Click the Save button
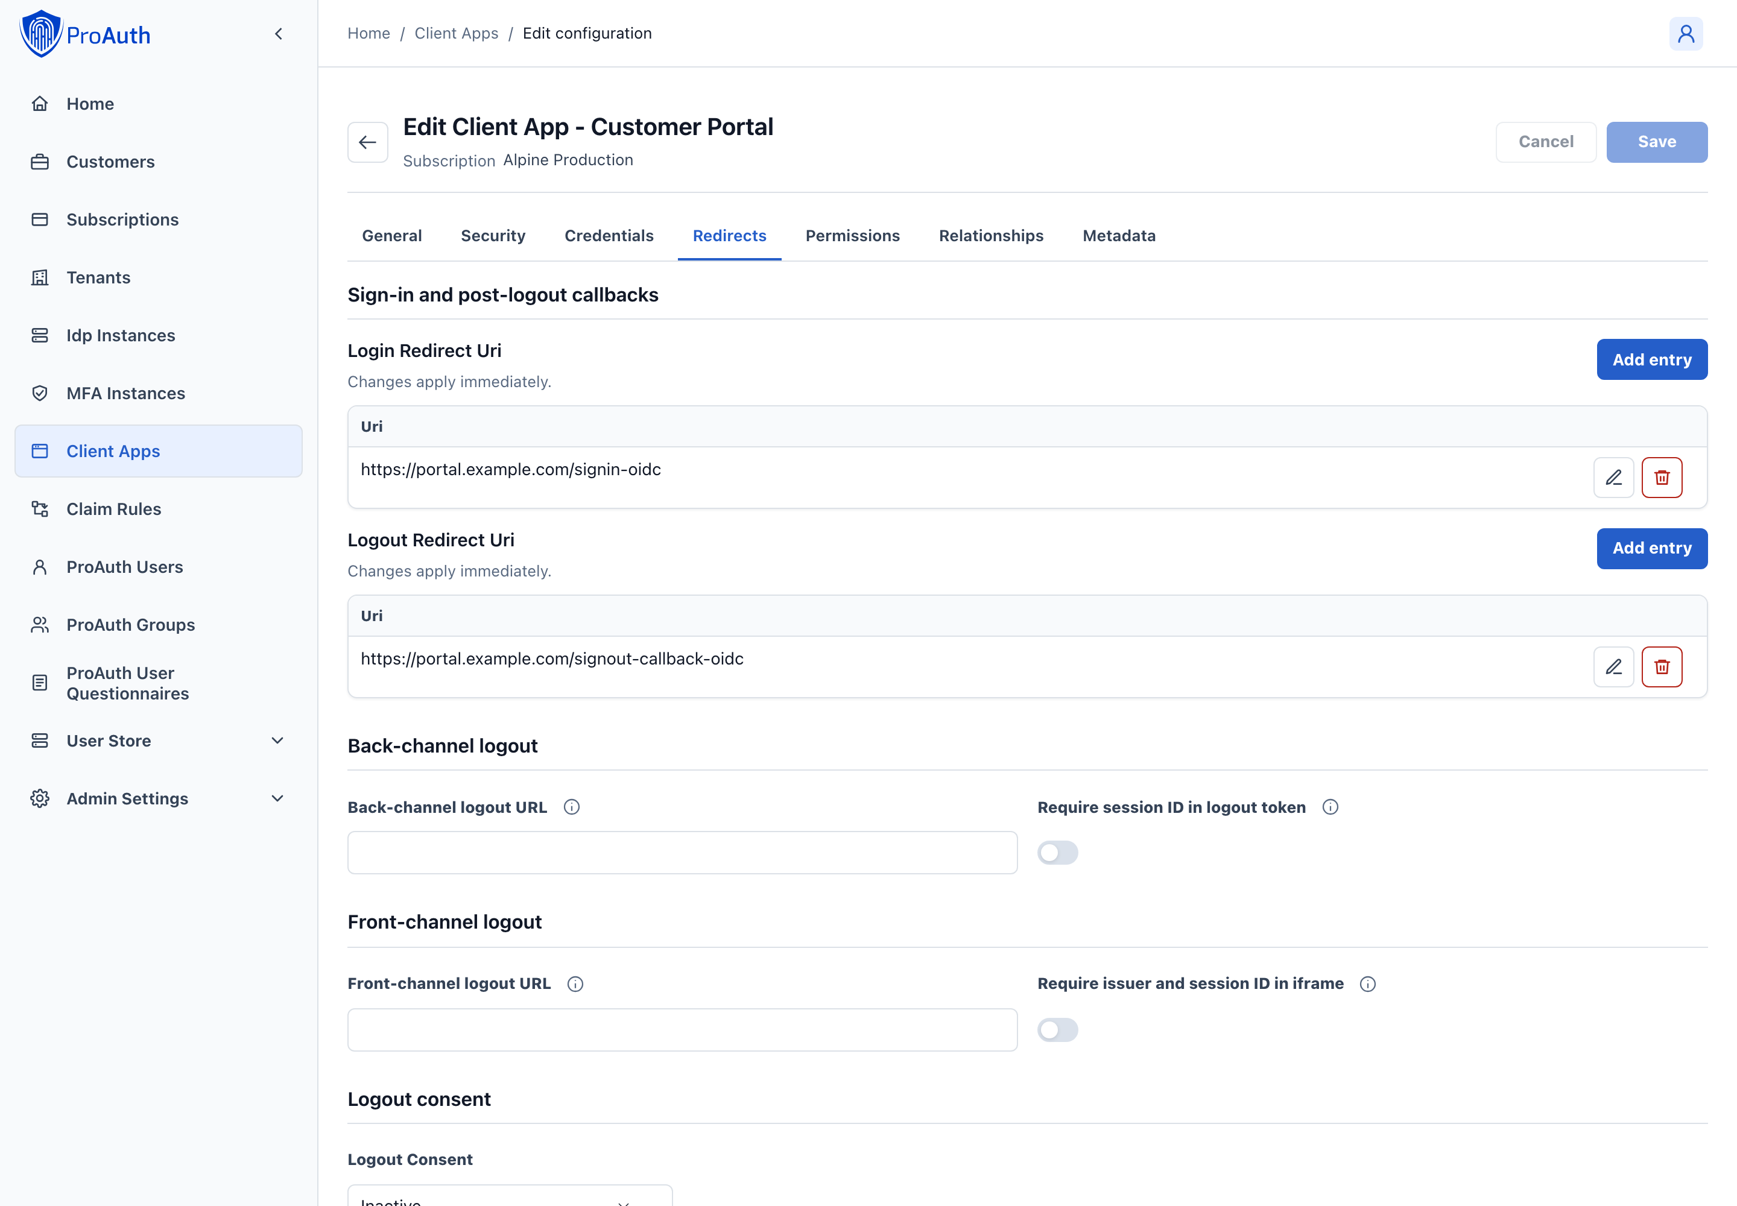Viewport: 1737px width, 1206px height. pyautogui.click(x=1656, y=142)
